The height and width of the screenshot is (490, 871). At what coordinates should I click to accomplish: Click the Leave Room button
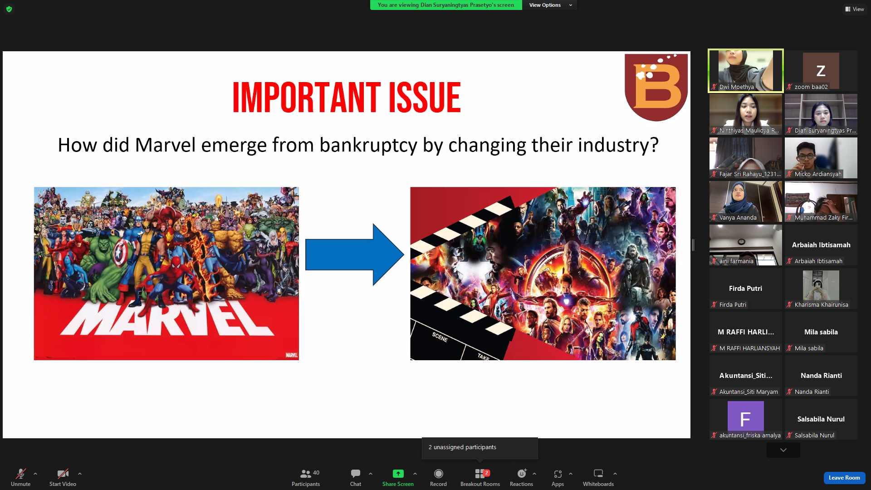point(844,478)
